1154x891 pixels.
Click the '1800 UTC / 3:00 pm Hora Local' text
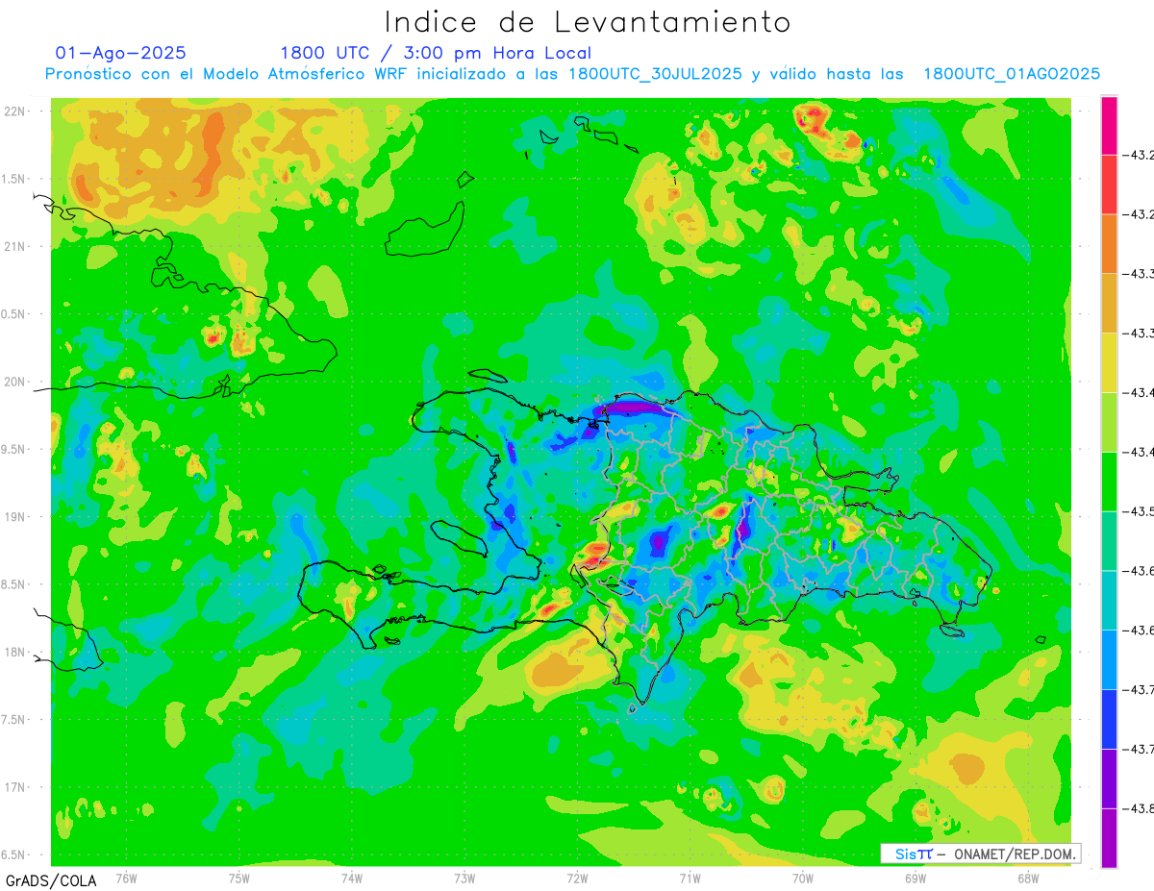pyautogui.click(x=436, y=53)
